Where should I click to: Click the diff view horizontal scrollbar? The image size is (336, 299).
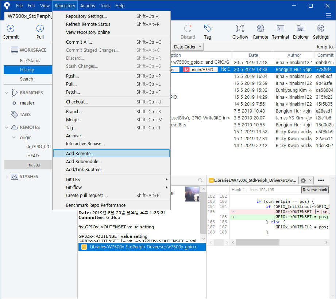pos(258,243)
